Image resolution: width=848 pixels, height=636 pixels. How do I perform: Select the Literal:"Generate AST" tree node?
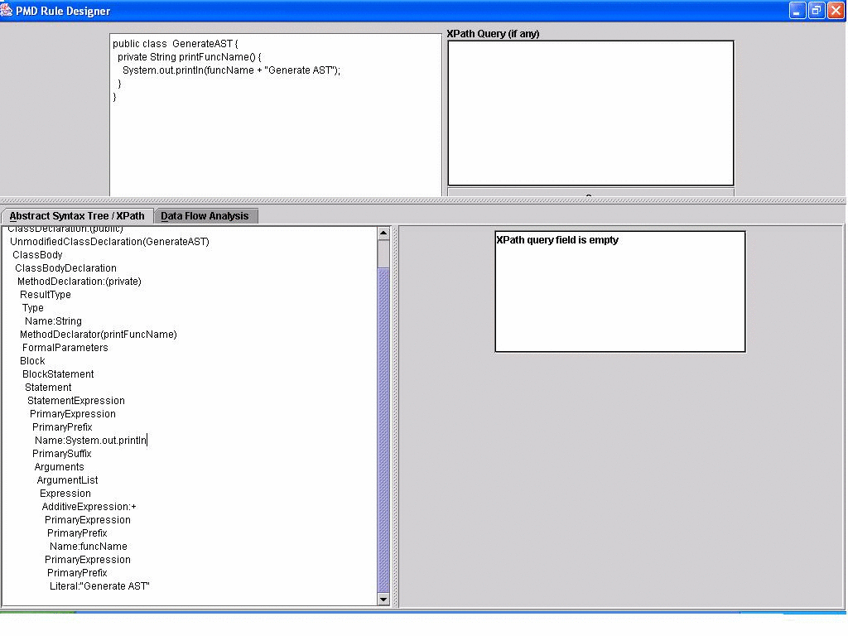(x=99, y=586)
